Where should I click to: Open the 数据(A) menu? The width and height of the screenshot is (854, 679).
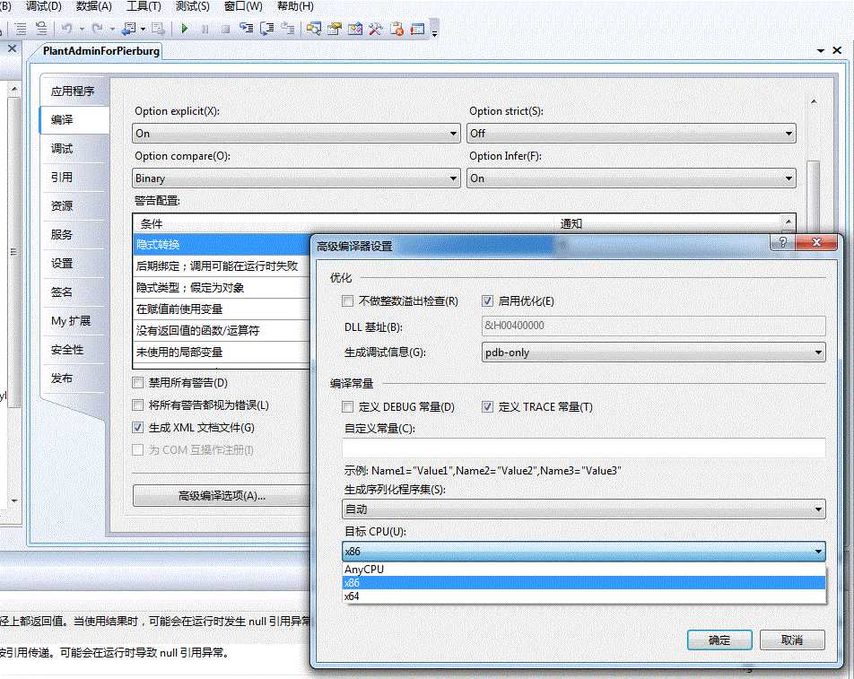93,6
